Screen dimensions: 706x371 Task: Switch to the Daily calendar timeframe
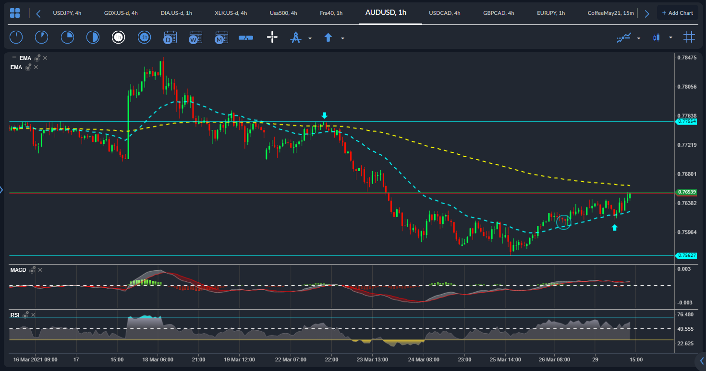pos(170,37)
